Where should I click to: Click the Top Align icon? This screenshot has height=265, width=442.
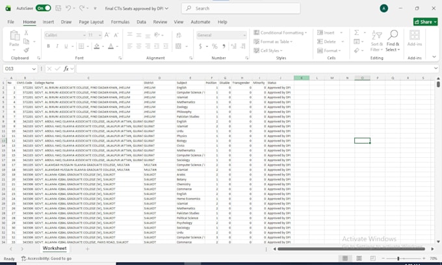click(129, 34)
